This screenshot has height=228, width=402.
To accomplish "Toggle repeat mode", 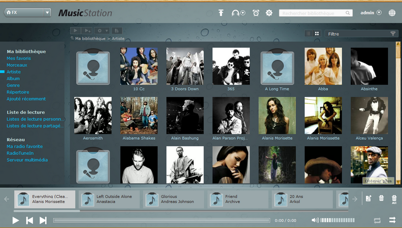I will tap(377, 220).
